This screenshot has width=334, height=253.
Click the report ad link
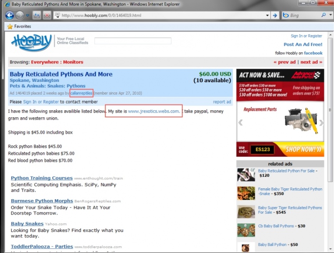point(222,102)
